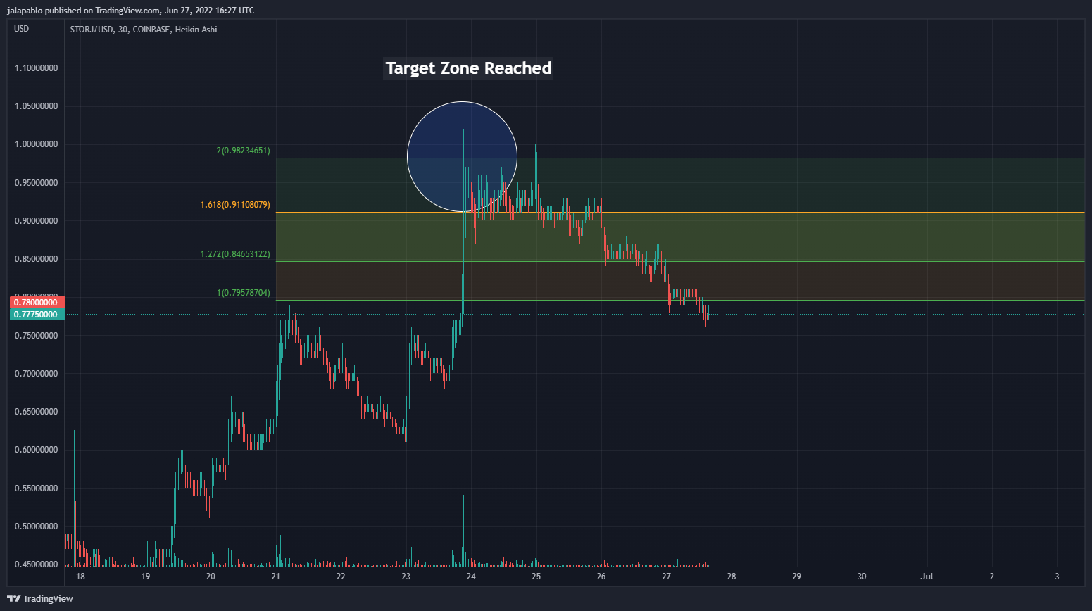Click the 0.50000000 price axis label
The width and height of the screenshot is (1092, 611).
(36, 527)
